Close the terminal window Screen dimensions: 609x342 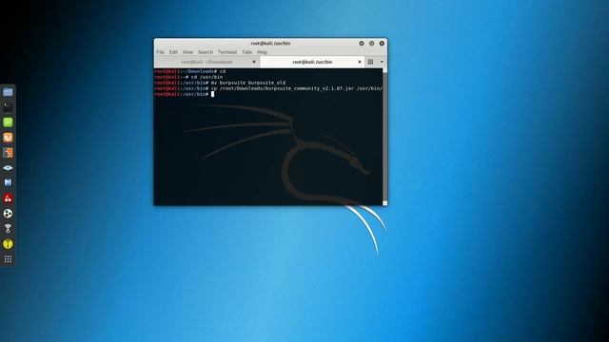point(382,44)
